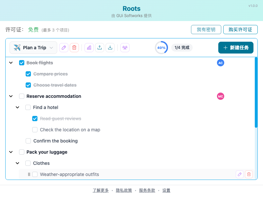This screenshot has width=263, height=197.
Task: Open the 服务条款 link
Action: coord(147,190)
